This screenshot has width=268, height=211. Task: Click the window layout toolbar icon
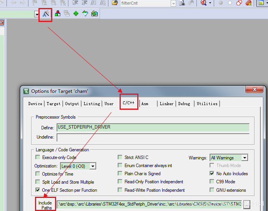click(x=261, y=3)
